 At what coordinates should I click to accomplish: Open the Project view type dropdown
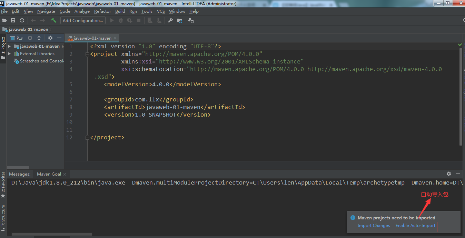click(17, 38)
